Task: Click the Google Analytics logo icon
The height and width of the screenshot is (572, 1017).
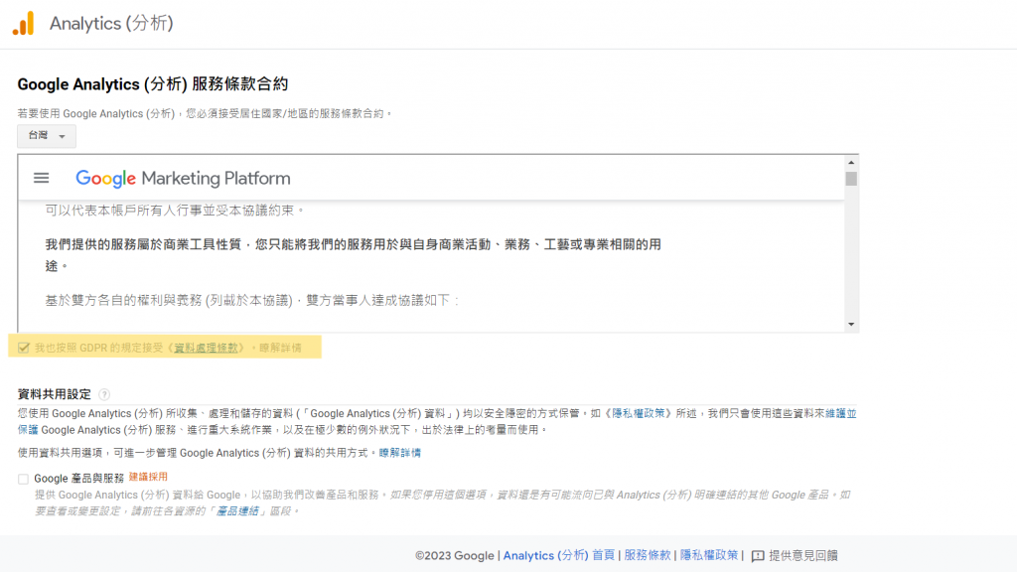Action: coord(24,24)
